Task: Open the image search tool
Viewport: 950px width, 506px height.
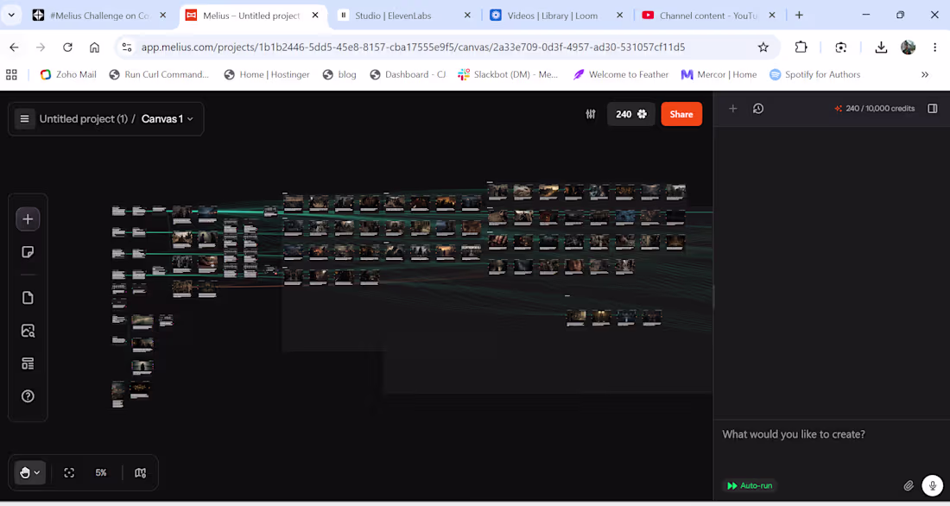Action: [x=28, y=331]
